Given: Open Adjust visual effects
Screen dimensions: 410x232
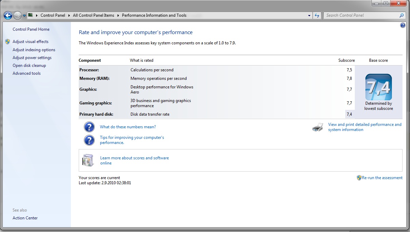Looking at the screenshot, I should 30,42.
